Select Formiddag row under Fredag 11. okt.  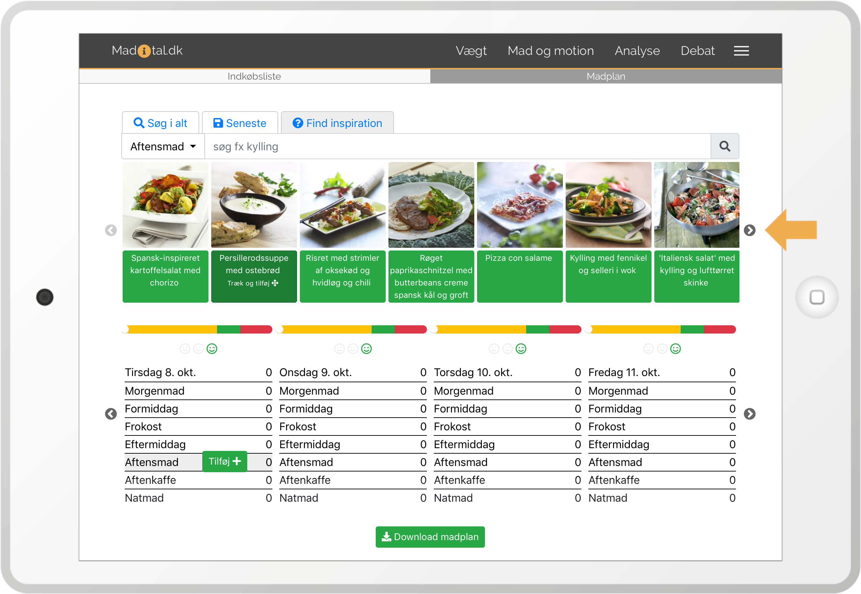click(x=662, y=409)
